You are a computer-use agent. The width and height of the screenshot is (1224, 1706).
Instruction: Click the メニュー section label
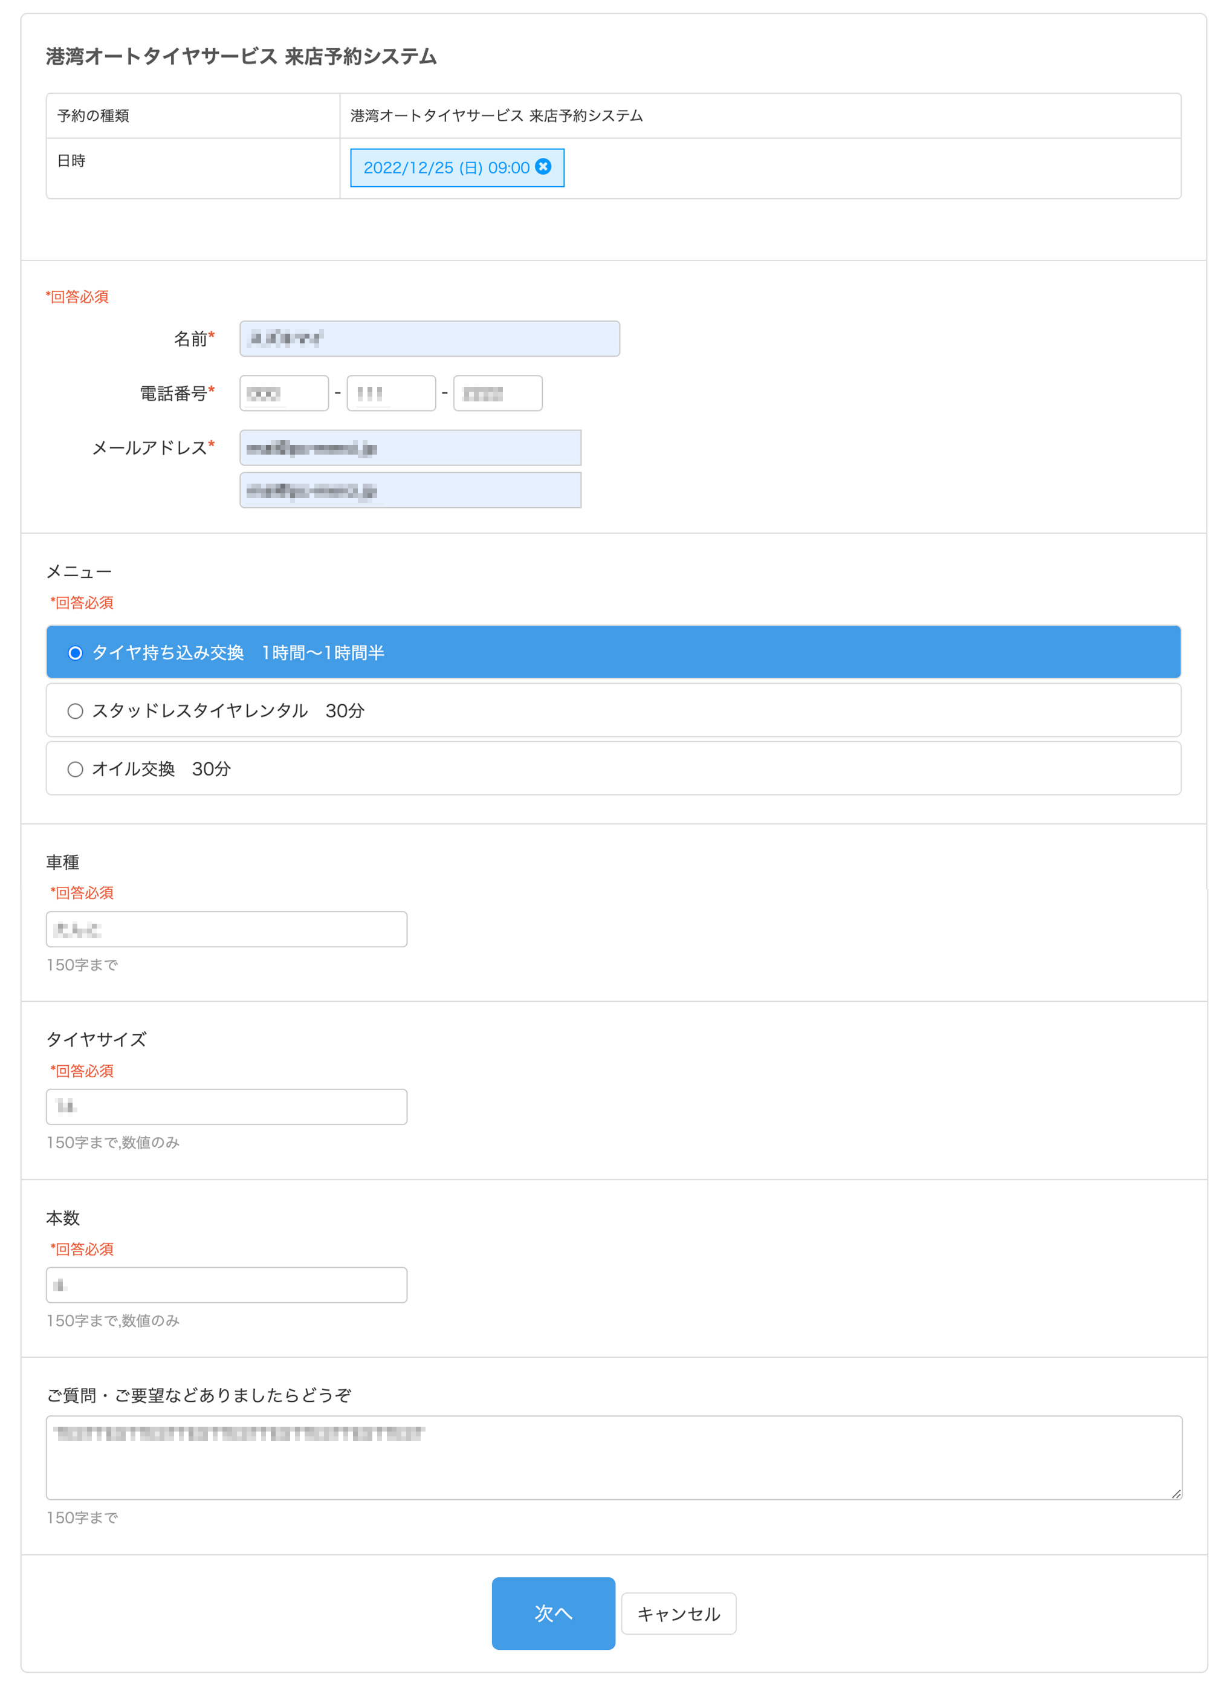point(79,572)
